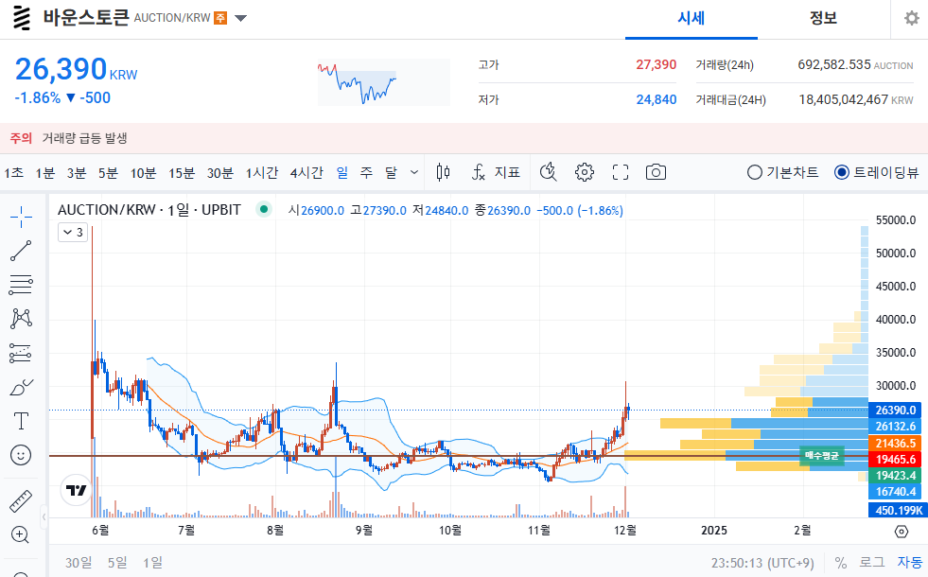Select the 1시간 interval
The width and height of the screenshot is (928, 577).
(262, 172)
